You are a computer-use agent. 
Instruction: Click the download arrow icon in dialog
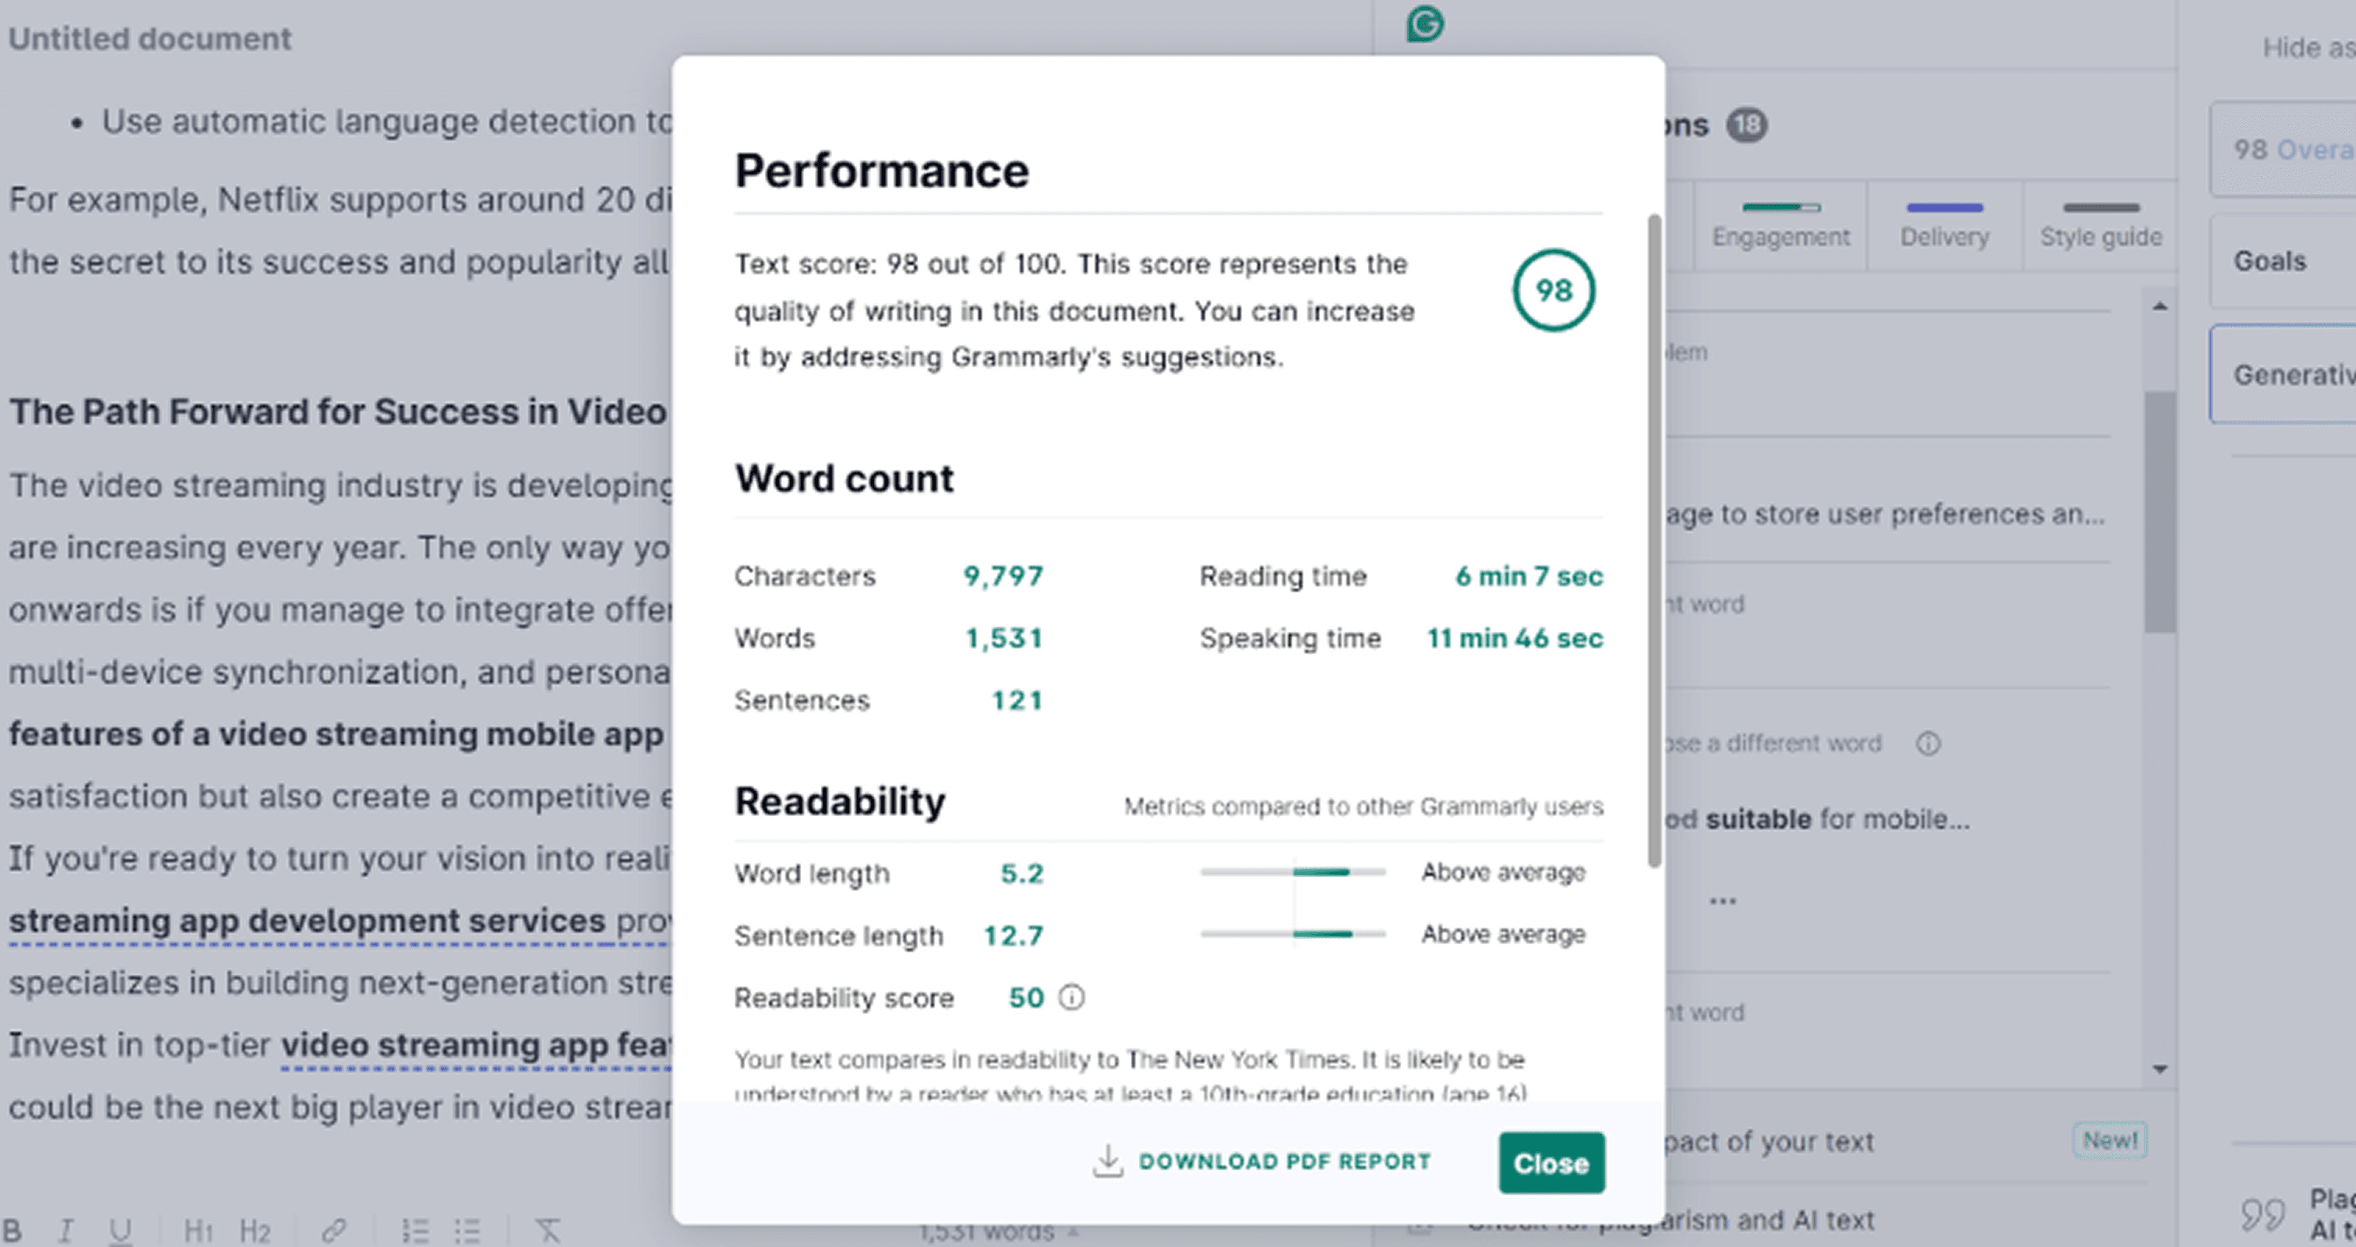coord(1107,1161)
